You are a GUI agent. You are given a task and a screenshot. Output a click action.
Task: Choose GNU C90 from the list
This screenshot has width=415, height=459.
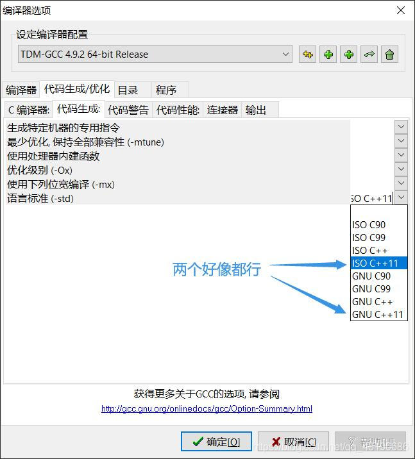point(378,276)
